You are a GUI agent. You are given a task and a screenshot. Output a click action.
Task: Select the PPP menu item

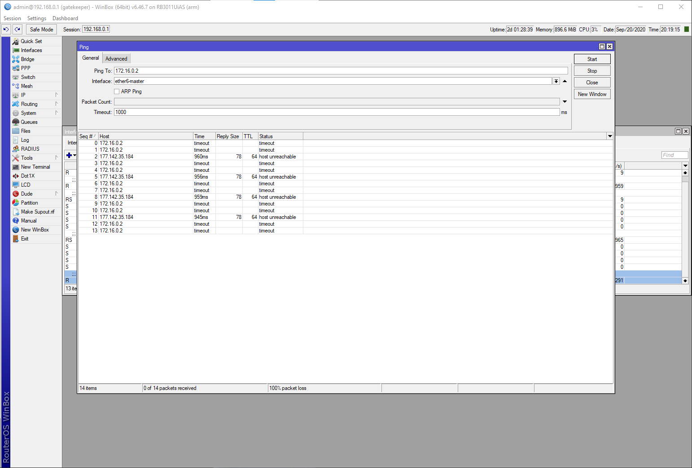(x=25, y=68)
